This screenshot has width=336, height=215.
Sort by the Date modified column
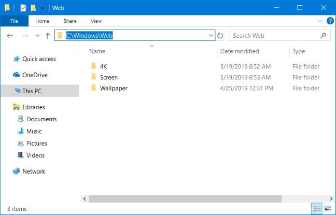coord(240,51)
